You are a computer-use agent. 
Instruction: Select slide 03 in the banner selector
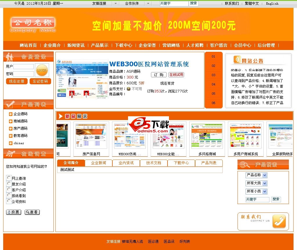coord(213,75)
